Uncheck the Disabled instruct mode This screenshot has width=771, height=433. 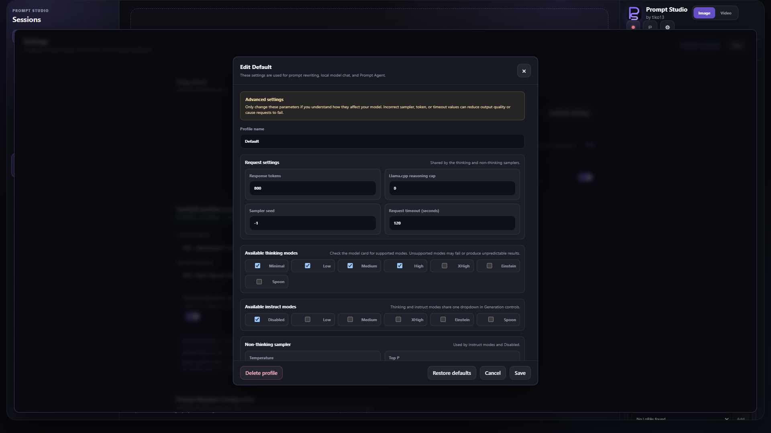point(257,320)
